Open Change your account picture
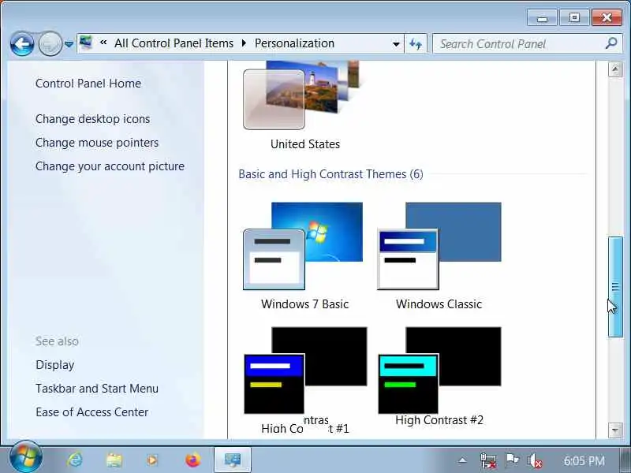The width and height of the screenshot is (631, 473). point(110,166)
